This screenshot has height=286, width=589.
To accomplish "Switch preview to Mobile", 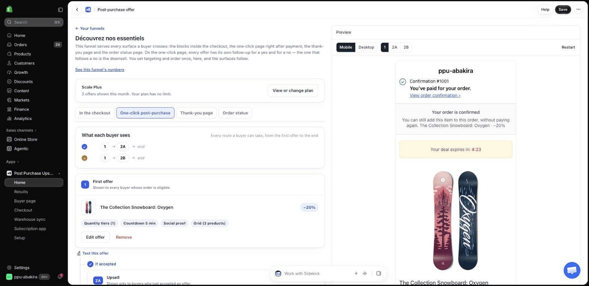I will click(x=346, y=47).
